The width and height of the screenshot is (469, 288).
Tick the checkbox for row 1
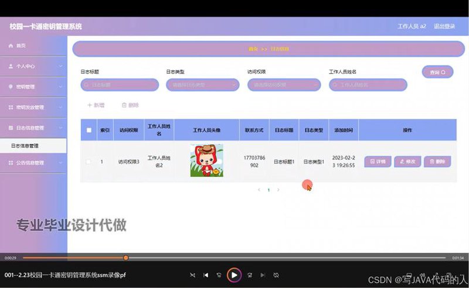pyautogui.click(x=89, y=162)
